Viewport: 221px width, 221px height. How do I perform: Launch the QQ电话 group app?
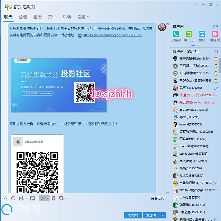point(176,36)
